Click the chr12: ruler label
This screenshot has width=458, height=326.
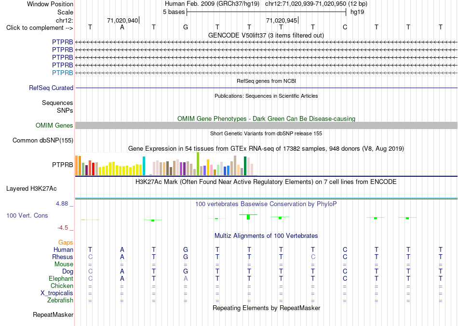pyautogui.click(x=65, y=20)
